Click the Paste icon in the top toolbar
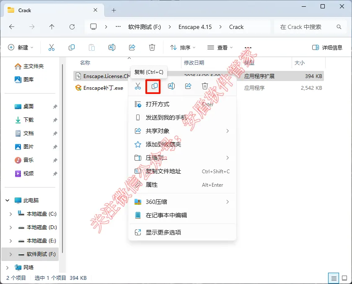 point(92,47)
